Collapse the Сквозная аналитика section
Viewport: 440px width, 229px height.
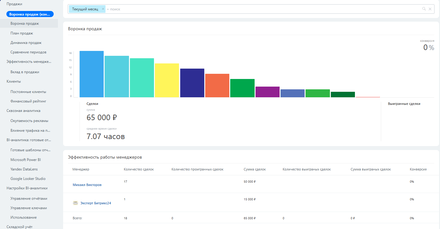coord(23,111)
